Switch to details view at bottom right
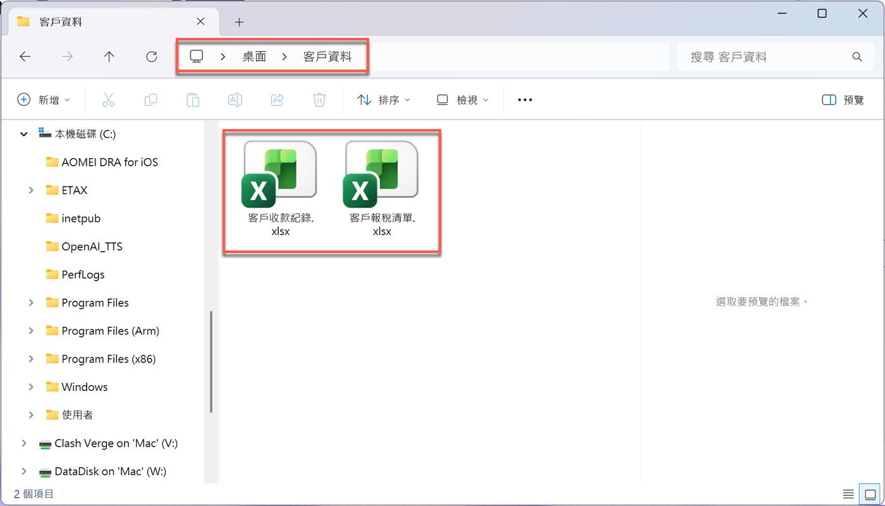 coord(848,493)
